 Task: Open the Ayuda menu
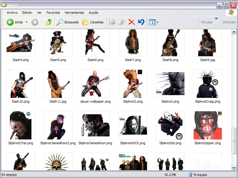(x=93, y=13)
